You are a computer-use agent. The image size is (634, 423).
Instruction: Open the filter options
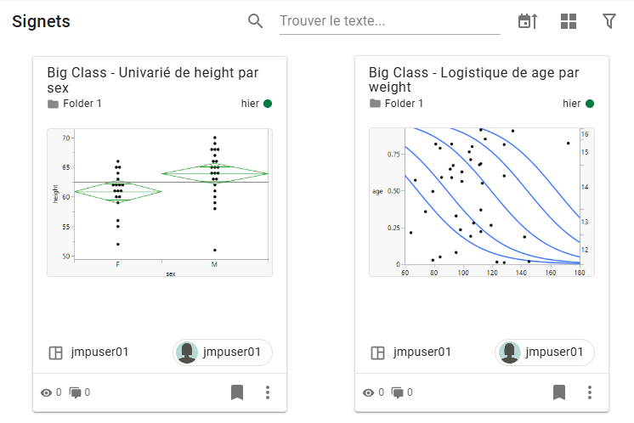609,21
